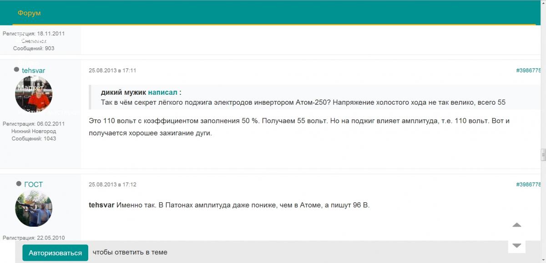Click the timestamp 25.08.2013 в 17:11

coord(112,70)
